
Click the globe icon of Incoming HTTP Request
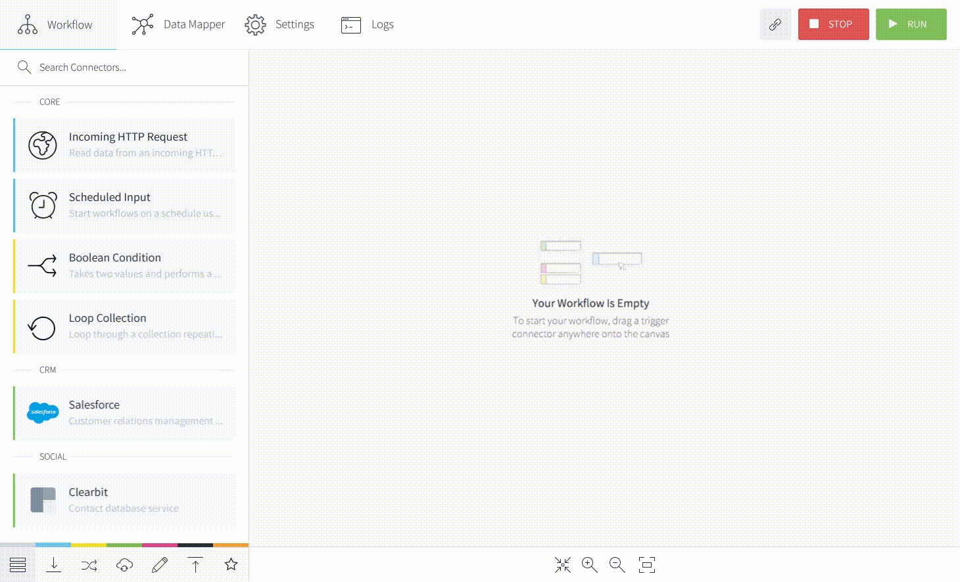tap(43, 145)
